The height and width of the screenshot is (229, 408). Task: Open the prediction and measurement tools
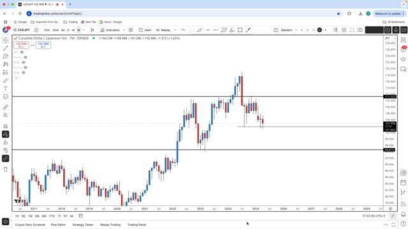tap(6, 73)
